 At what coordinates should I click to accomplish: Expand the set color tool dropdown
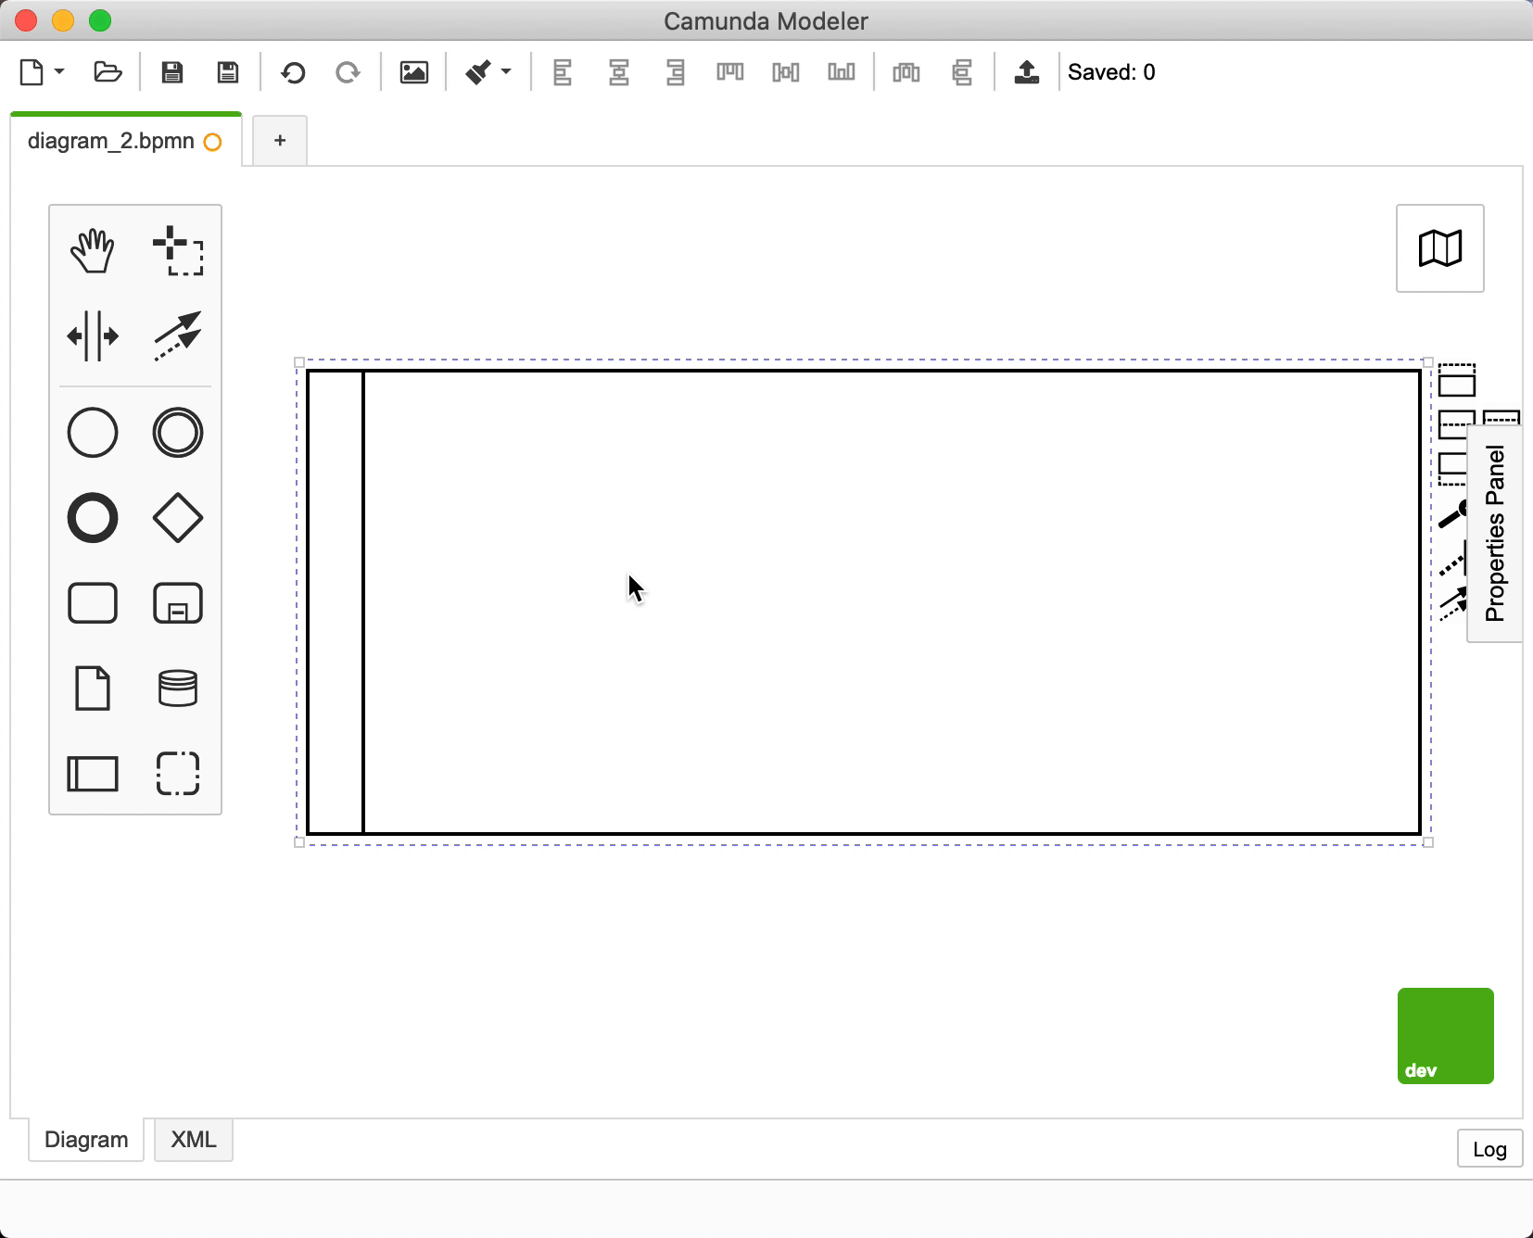click(x=505, y=72)
